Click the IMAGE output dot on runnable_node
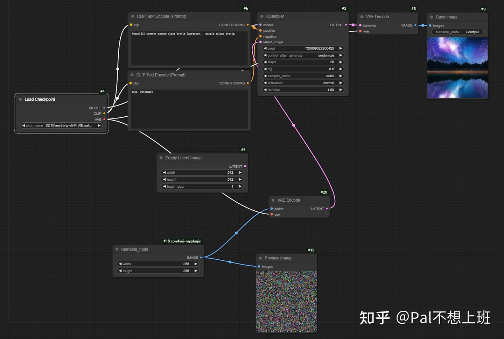Viewport: 504px width, 339px height. coord(201,258)
